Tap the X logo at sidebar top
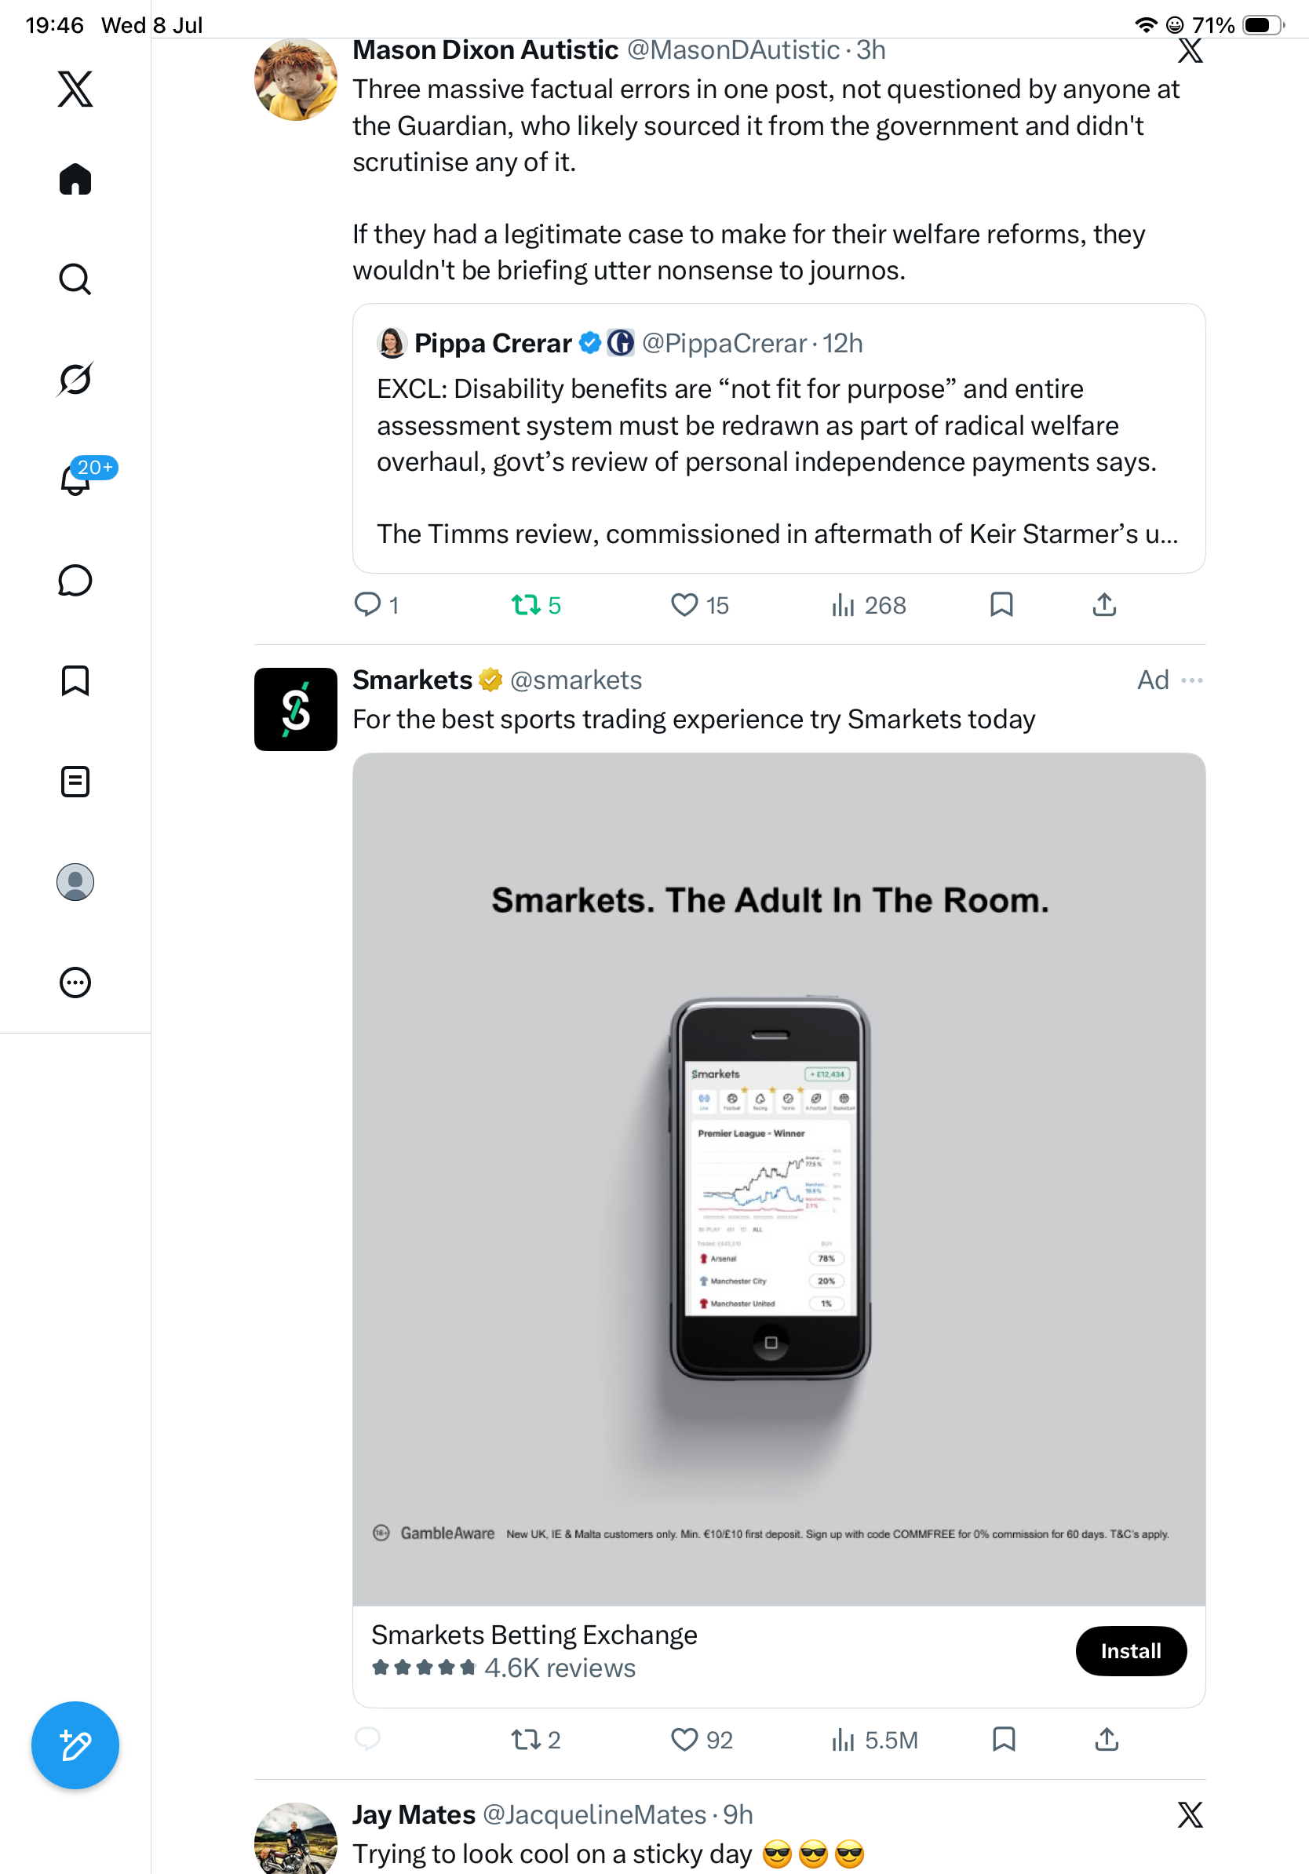Viewport: 1309px width, 1874px height. click(x=75, y=89)
